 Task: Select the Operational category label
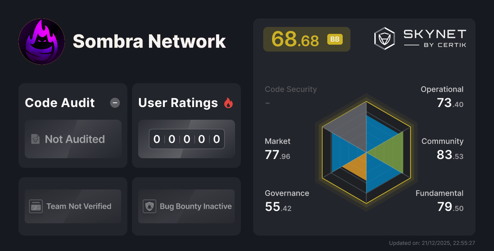(x=442, y=89)
